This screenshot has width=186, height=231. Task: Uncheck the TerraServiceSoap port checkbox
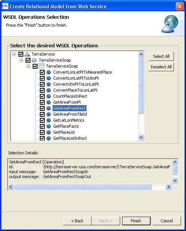point(28,60)
